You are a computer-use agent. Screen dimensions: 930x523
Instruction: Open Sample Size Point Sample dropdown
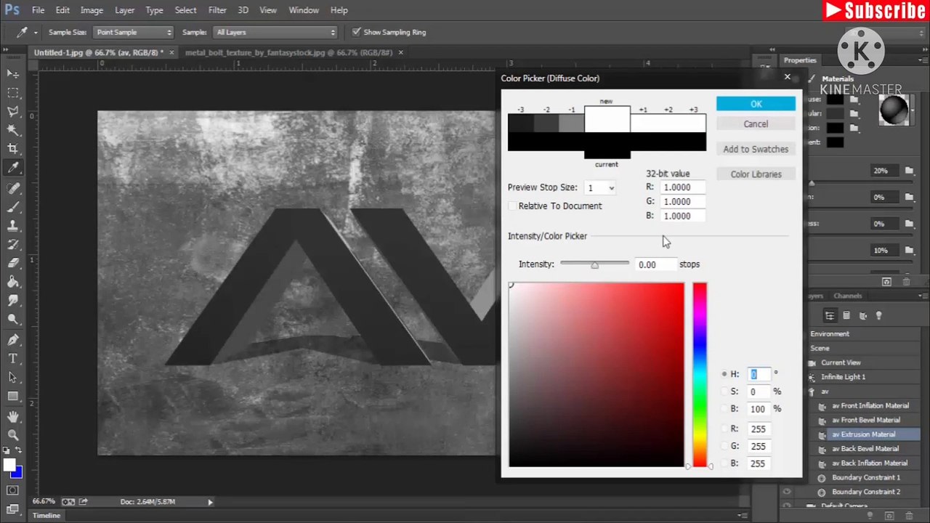point(134,32)
